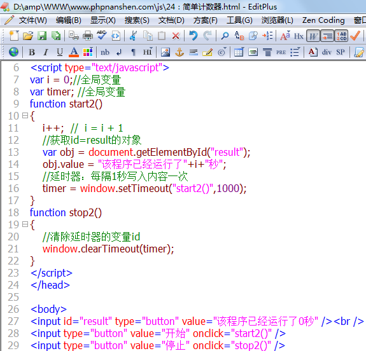Click the Redo arrow icon
Screen dimensions: 366x351
[208, 36]
